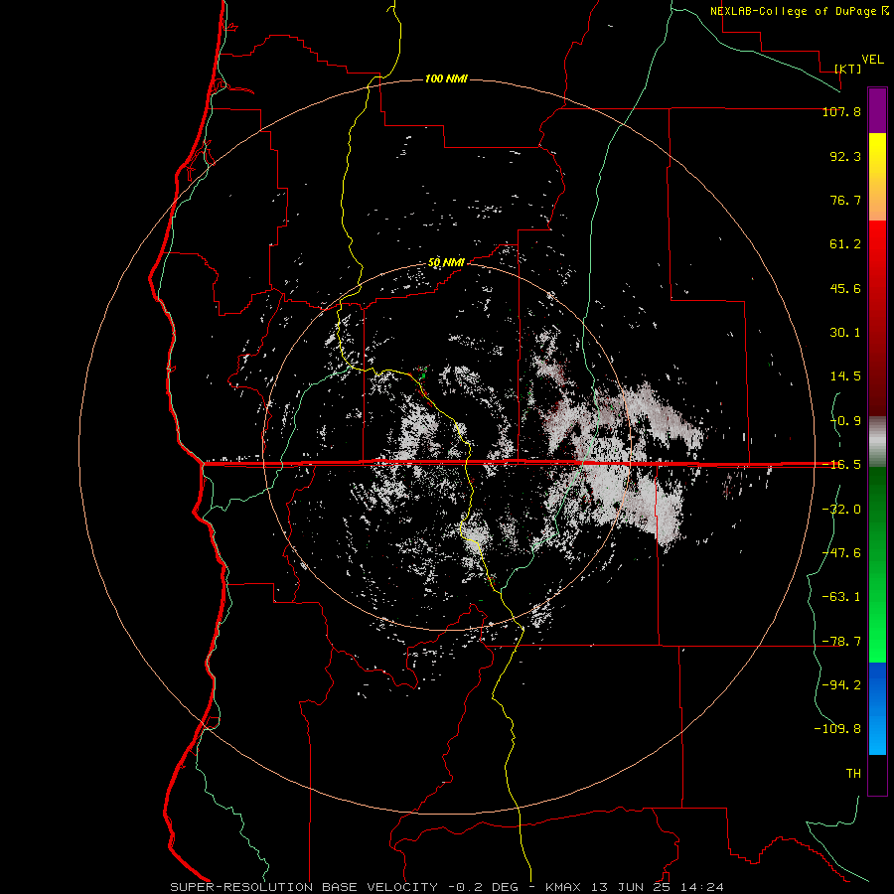Click the blue segment of color bar

pyautogui.click(x=877, y=708)
